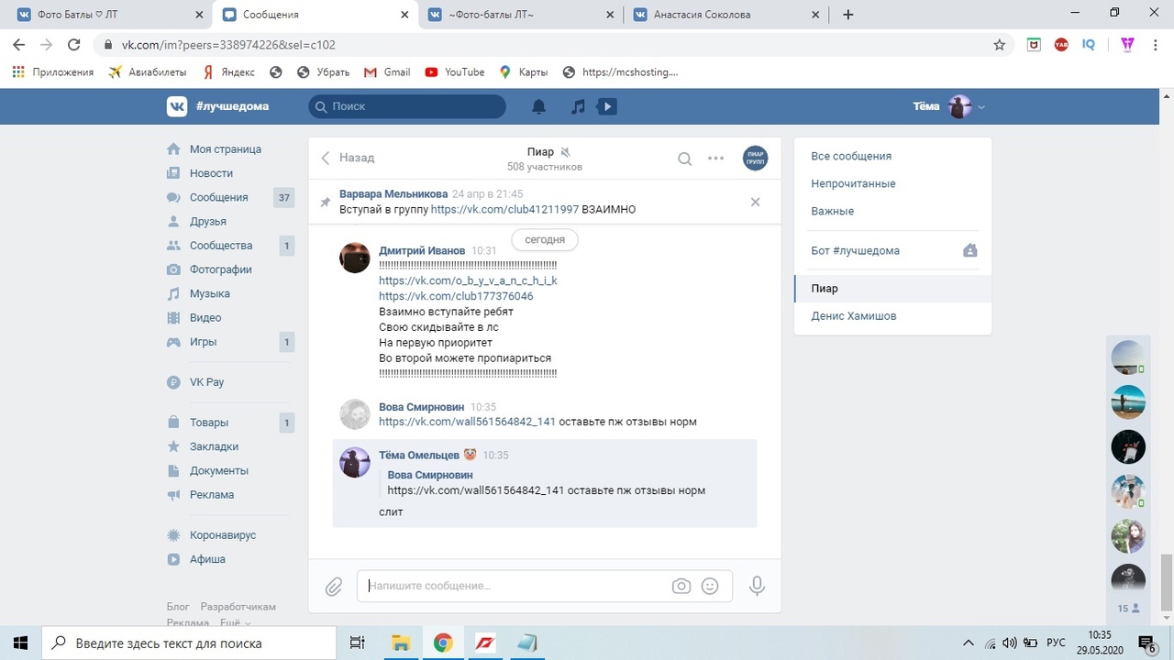Screen dimensions: 1174x660
Task: Open Chrome from the Windows taskbar
Action: [x=443, y=642]
